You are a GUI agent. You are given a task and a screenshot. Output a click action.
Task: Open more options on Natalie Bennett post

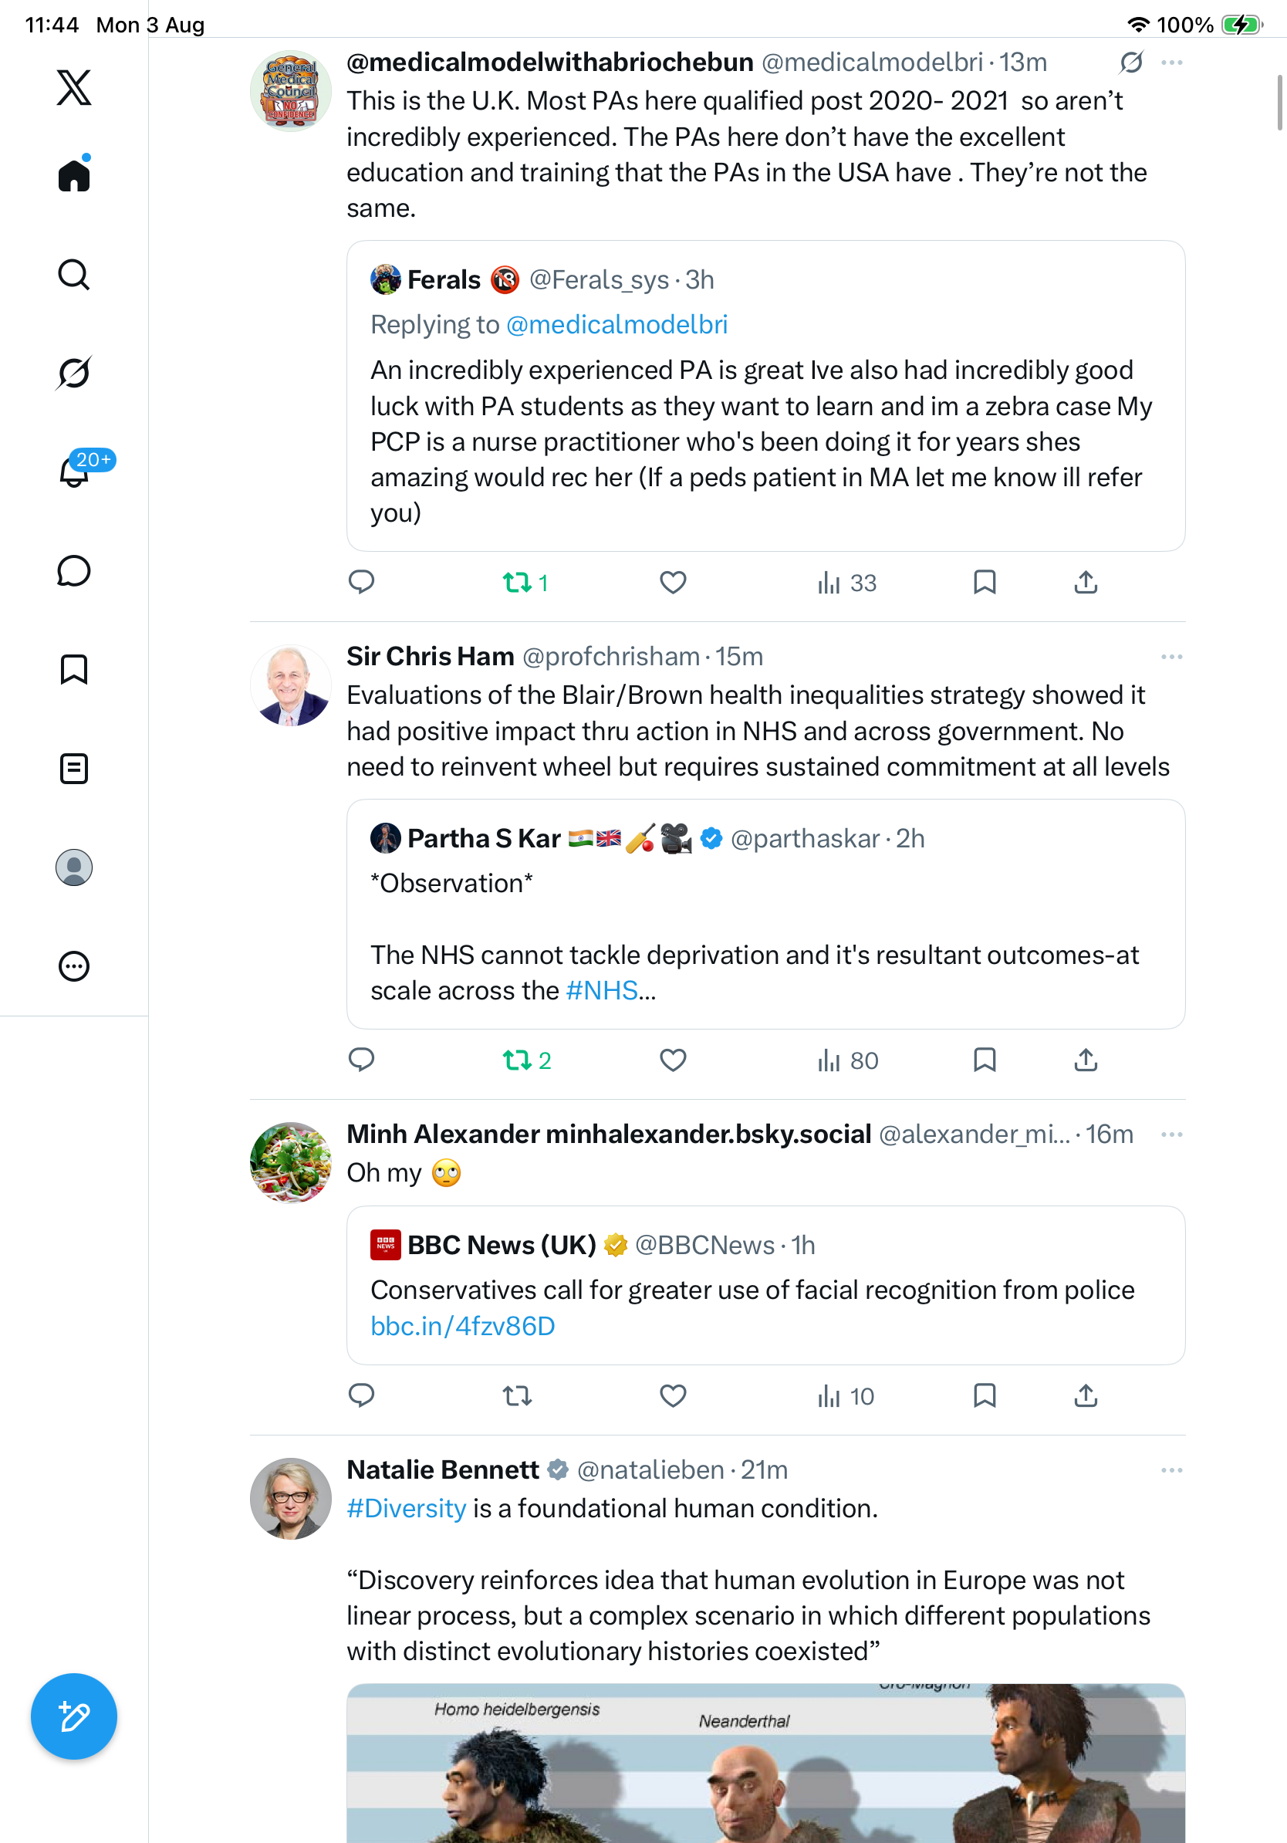point(1171,1469)
